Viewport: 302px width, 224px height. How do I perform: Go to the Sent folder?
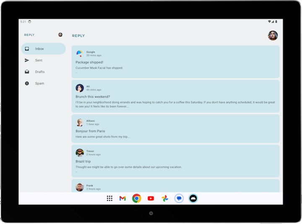click(39, 60)
